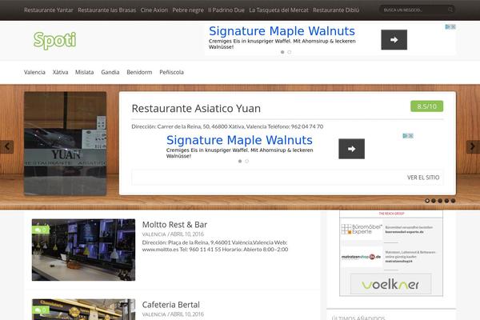Click the Yuan restaurant photo thumbnail
The image size is (480, 320).
click(x=66, y=143)
